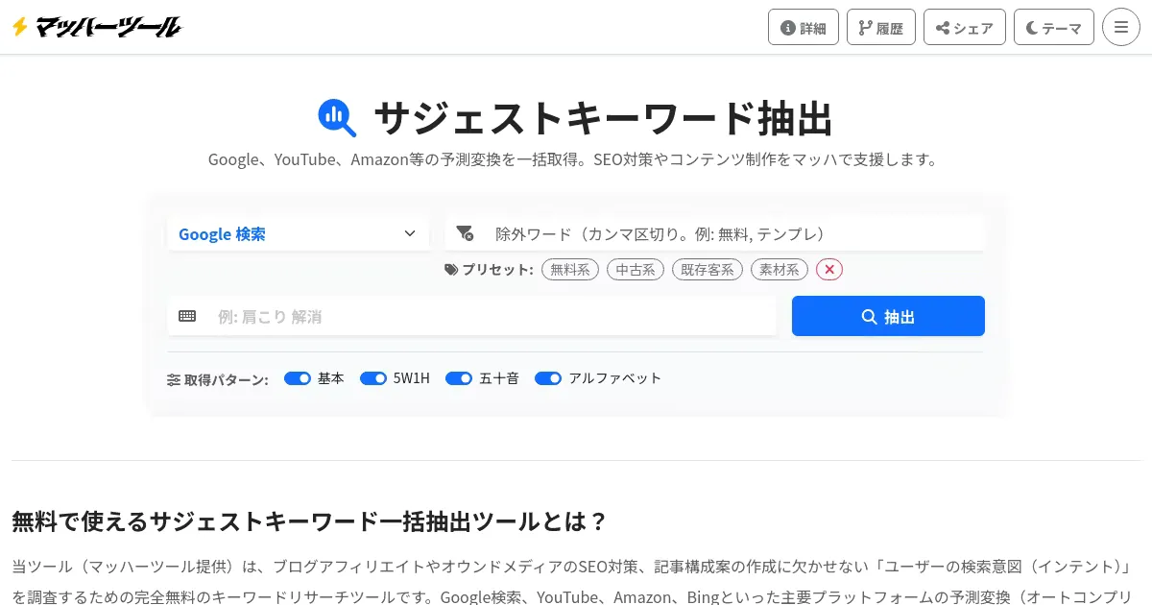
Task: Open the 履歴 history button
Action: 881,28
